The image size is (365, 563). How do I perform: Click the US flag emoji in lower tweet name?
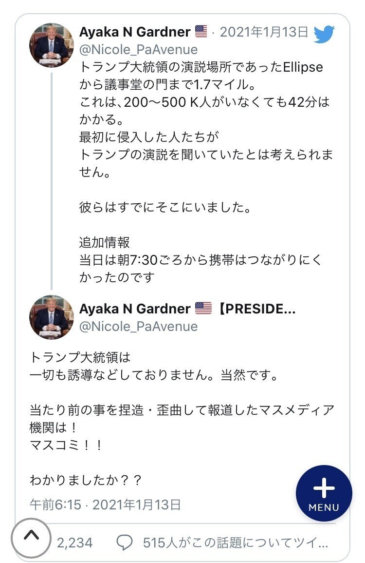tap(203, 308)
